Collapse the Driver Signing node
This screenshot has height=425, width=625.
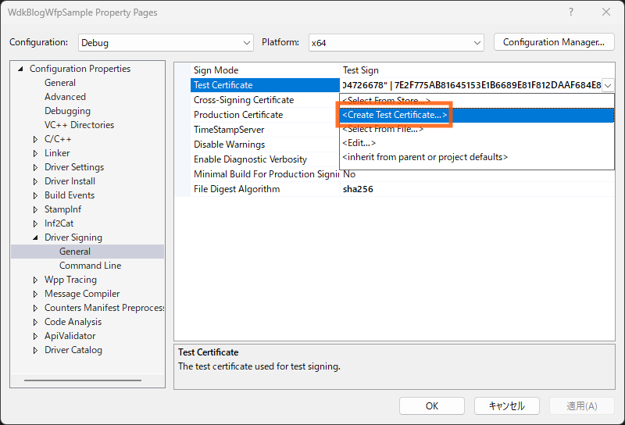(35, 237)
